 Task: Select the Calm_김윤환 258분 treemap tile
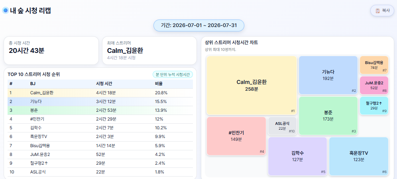tap(252, 86)
